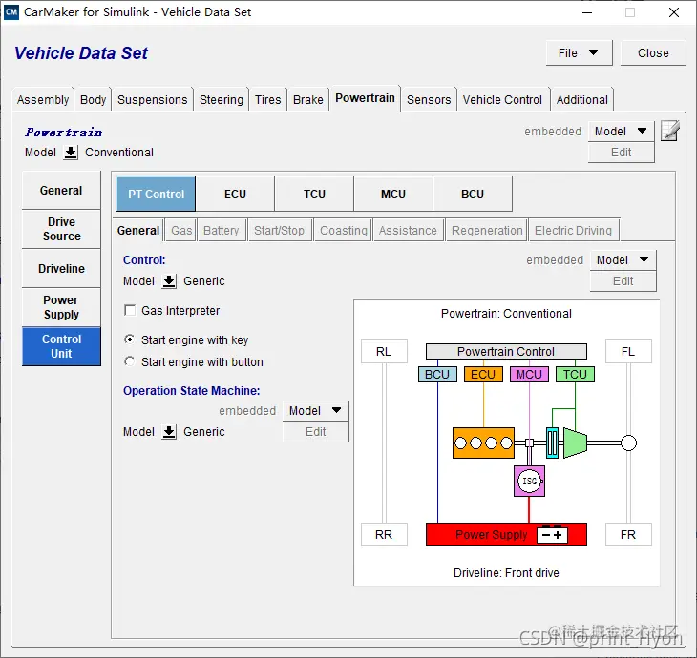Open the Drive Source section
The width and height of the screenshot is (697, 658).
point(61,229)
